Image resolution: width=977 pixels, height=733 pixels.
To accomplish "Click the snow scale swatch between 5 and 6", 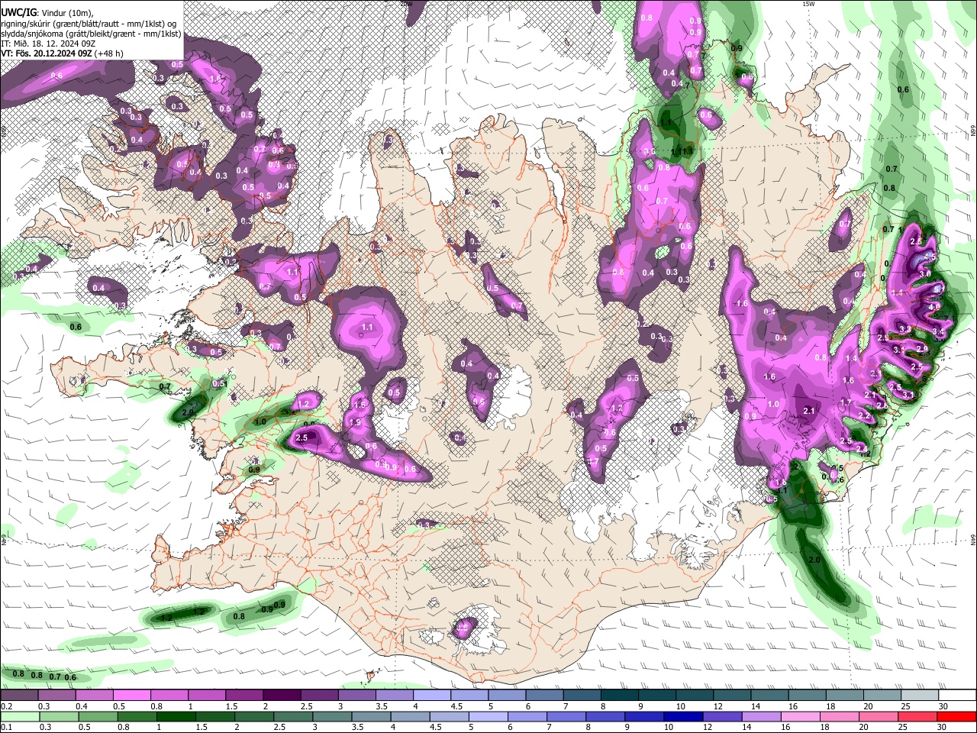I will [507, 696].
